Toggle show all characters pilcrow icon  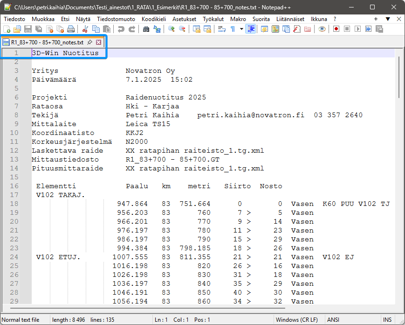(233, 29)
